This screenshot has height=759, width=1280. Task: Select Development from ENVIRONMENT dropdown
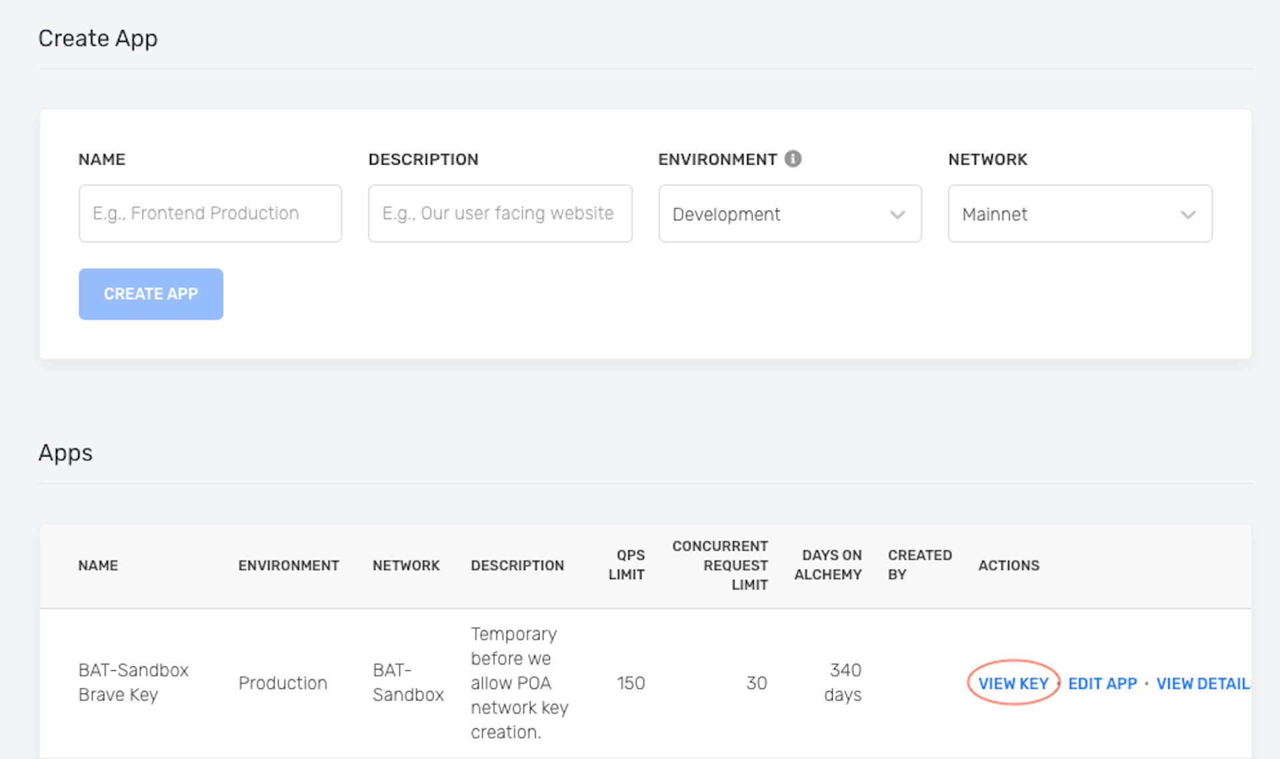[x=787, y=213]
